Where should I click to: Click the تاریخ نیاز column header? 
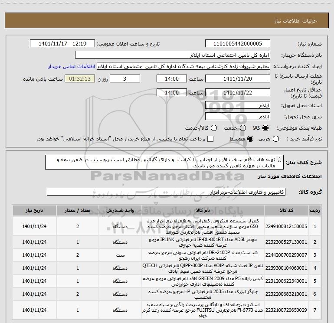coord(34,211)
